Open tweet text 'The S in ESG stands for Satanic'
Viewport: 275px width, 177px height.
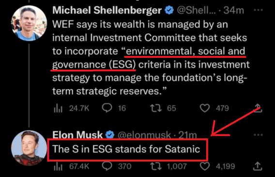(x=126, y=149)
